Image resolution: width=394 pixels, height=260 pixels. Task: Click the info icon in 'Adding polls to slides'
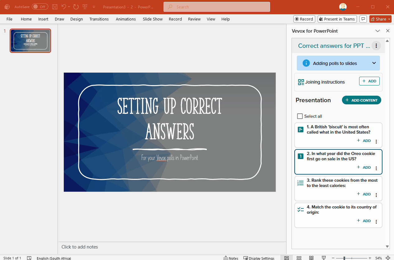click(306, 63)
